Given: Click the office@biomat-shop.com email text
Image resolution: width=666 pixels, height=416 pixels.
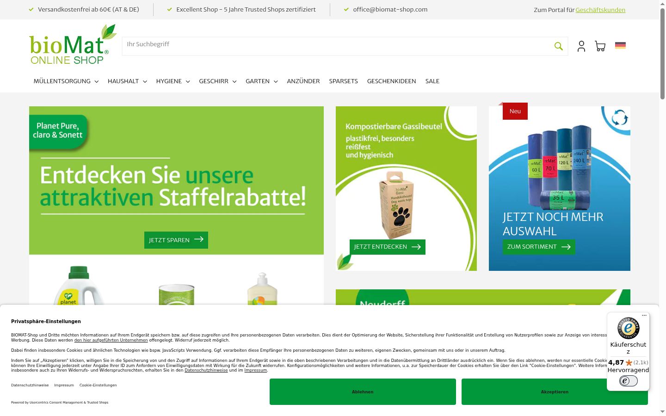Looking at the screenshot, I should 390,9.
